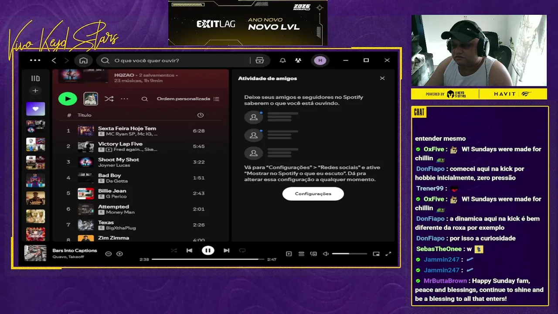
Task: Open 'Quavo, Takeoff' artist link in player
Action: 68,257
